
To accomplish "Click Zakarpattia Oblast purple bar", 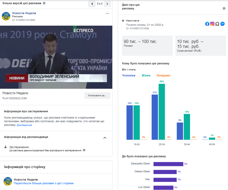I will tap(168, 164).
